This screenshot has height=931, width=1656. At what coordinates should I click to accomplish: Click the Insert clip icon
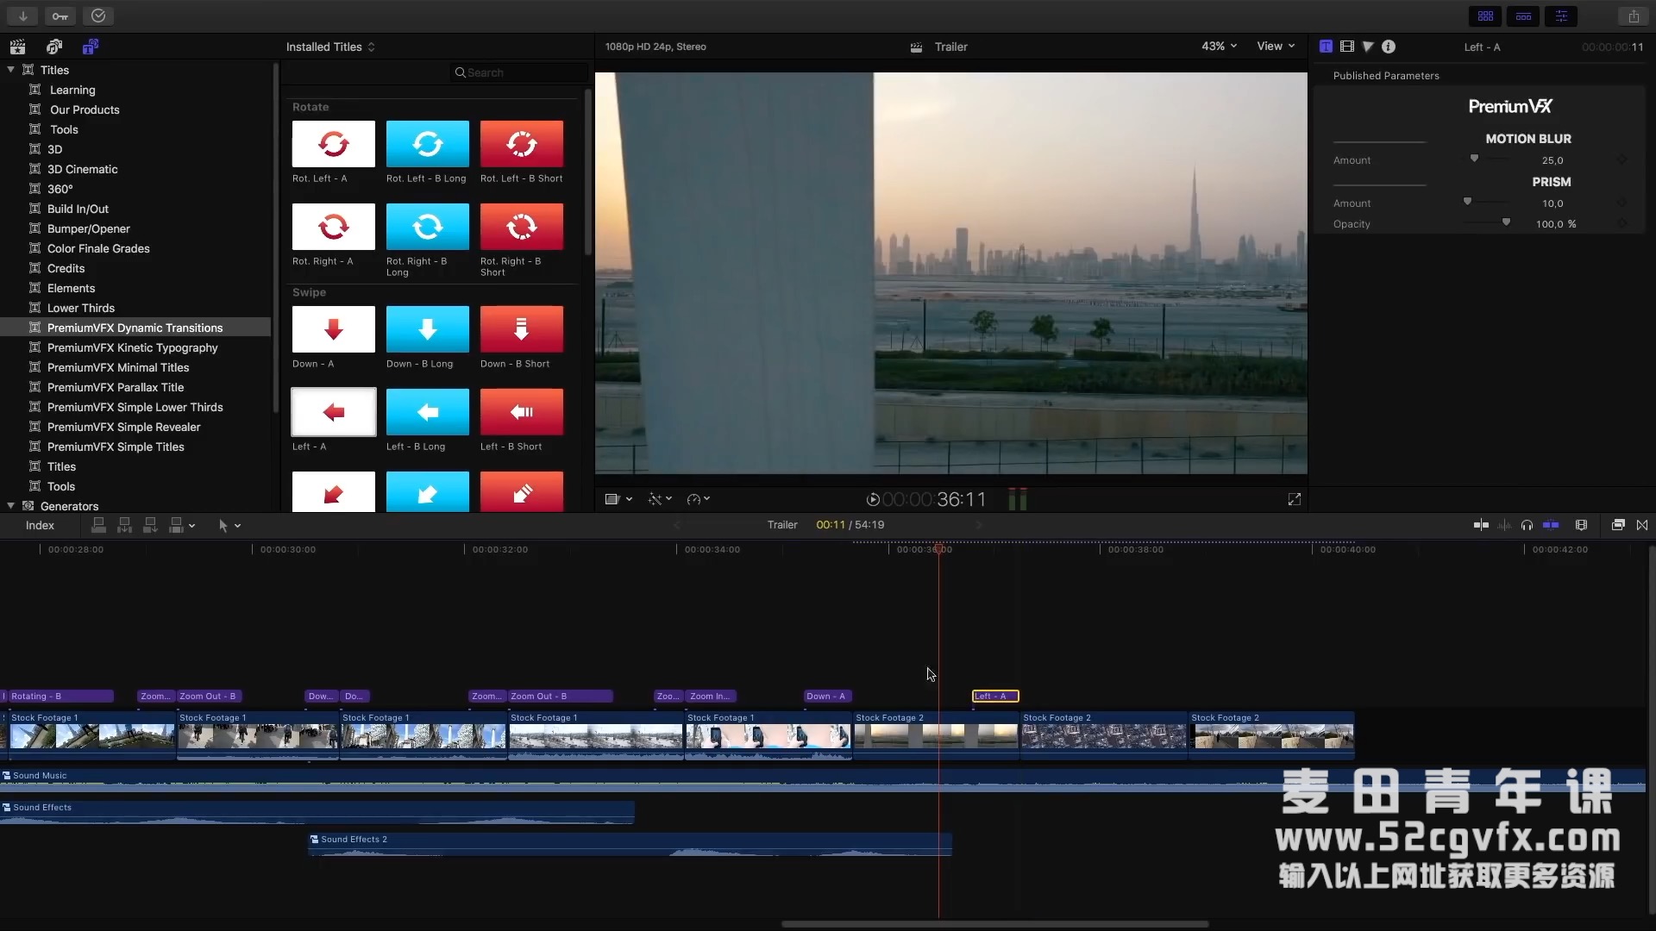[x=124, y=525]
